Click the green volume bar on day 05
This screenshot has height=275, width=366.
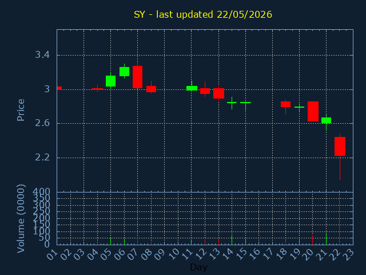(110, 241)
